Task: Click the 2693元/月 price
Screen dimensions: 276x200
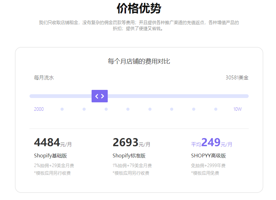Action: [x=132, y=142]
